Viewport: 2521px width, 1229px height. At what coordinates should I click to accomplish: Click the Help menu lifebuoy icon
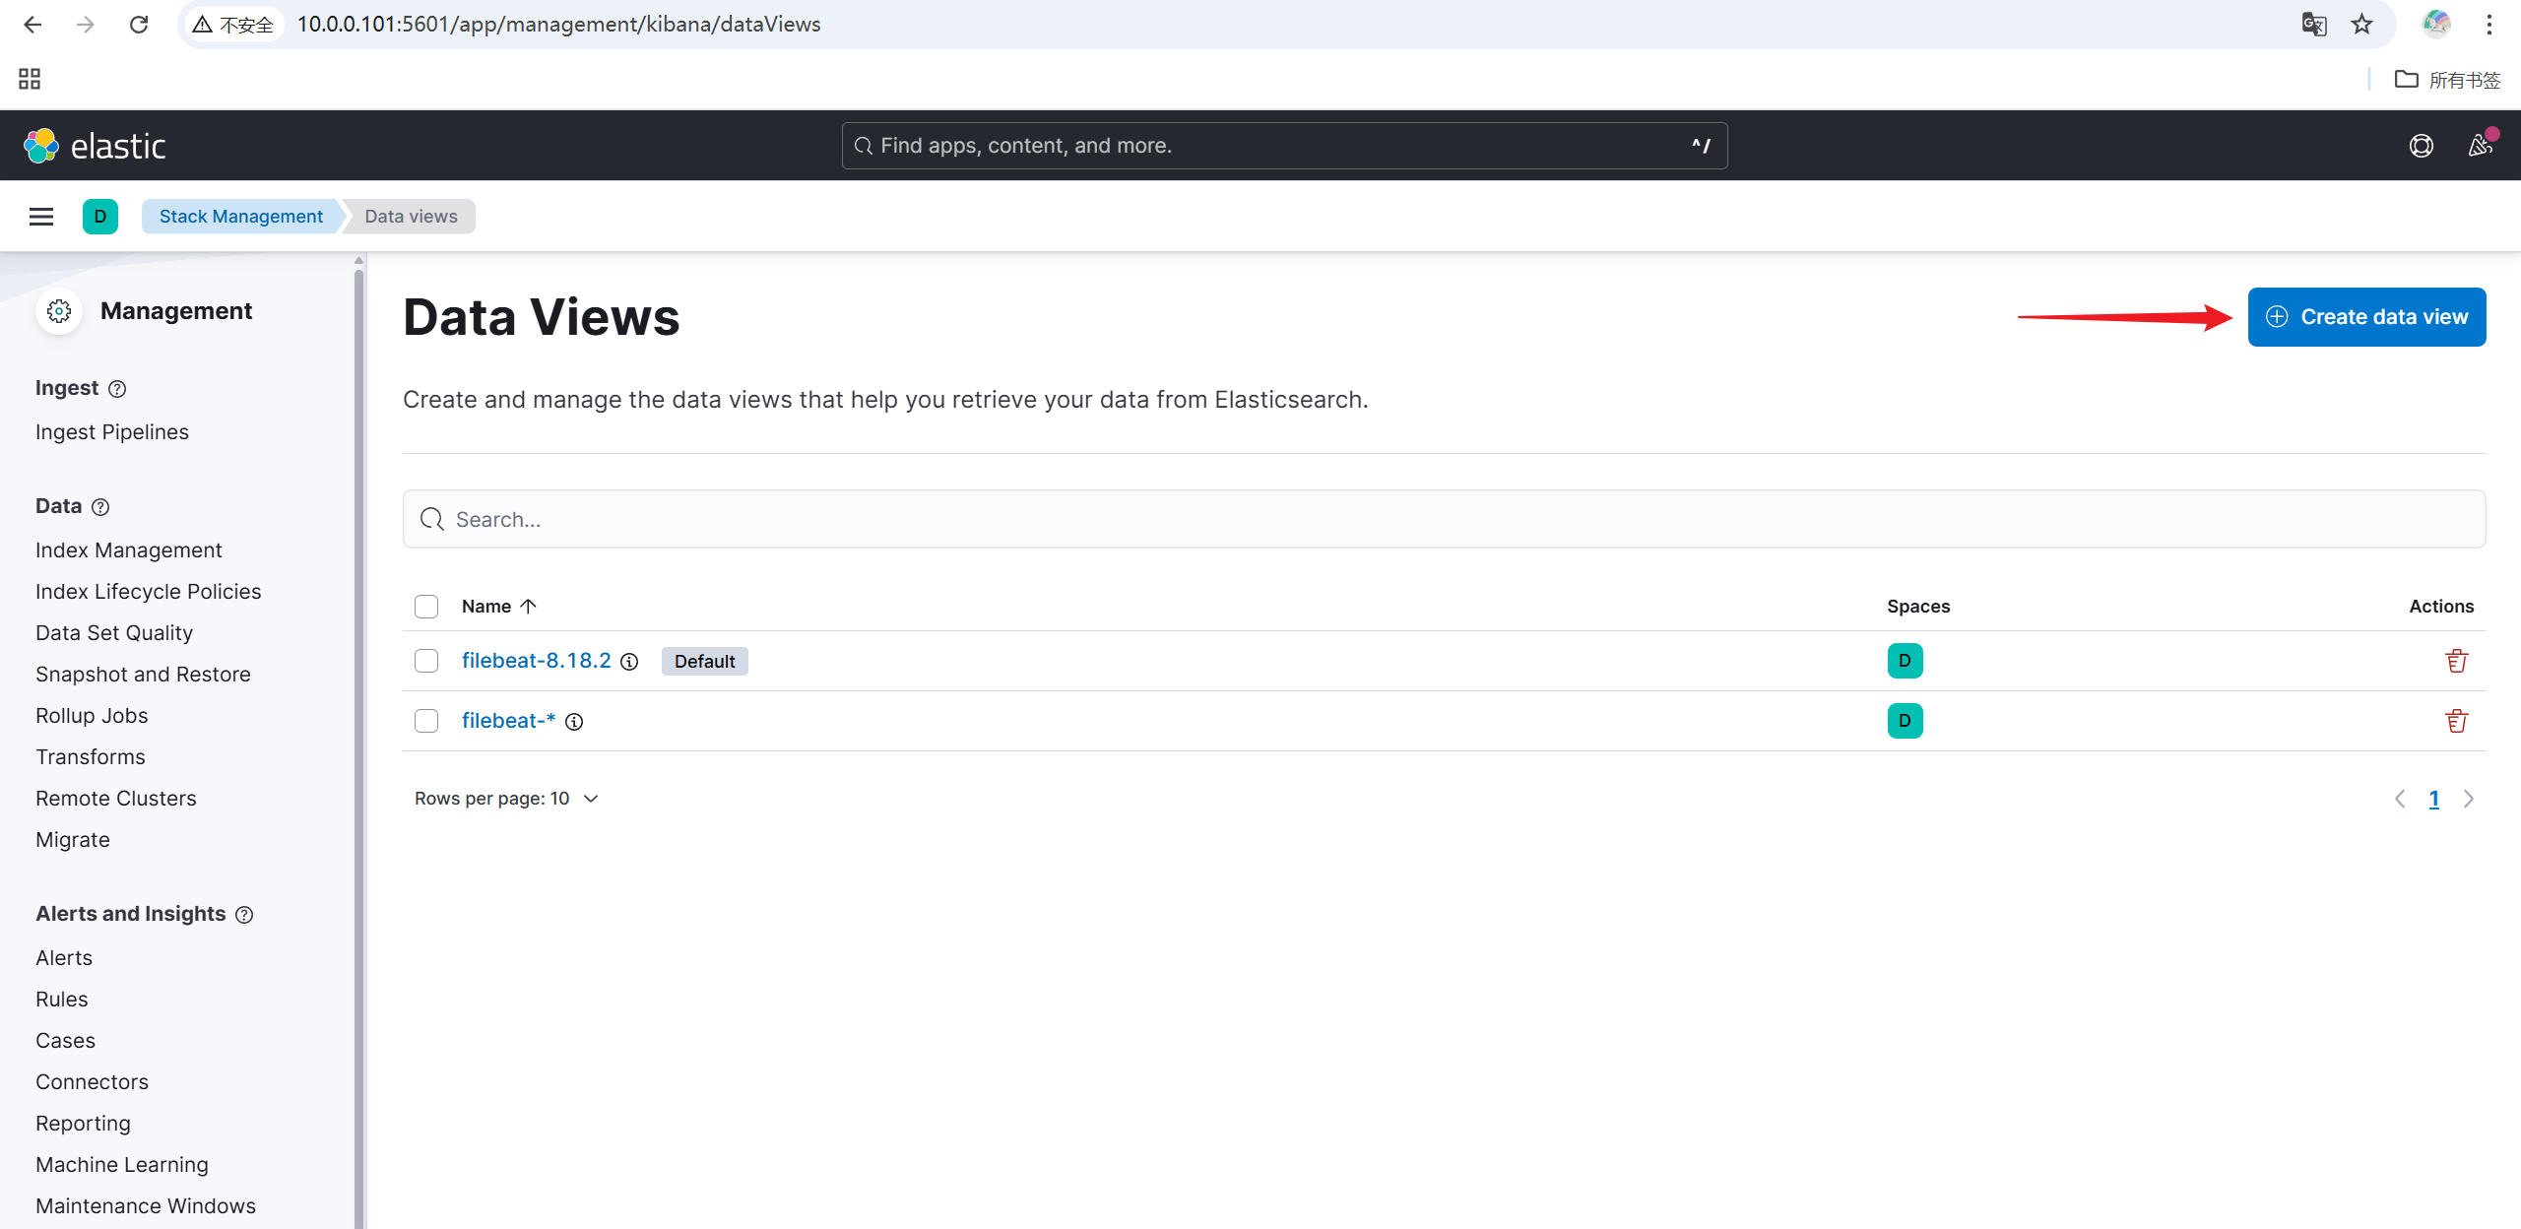pyautogui.click(x=2421, y=146)
